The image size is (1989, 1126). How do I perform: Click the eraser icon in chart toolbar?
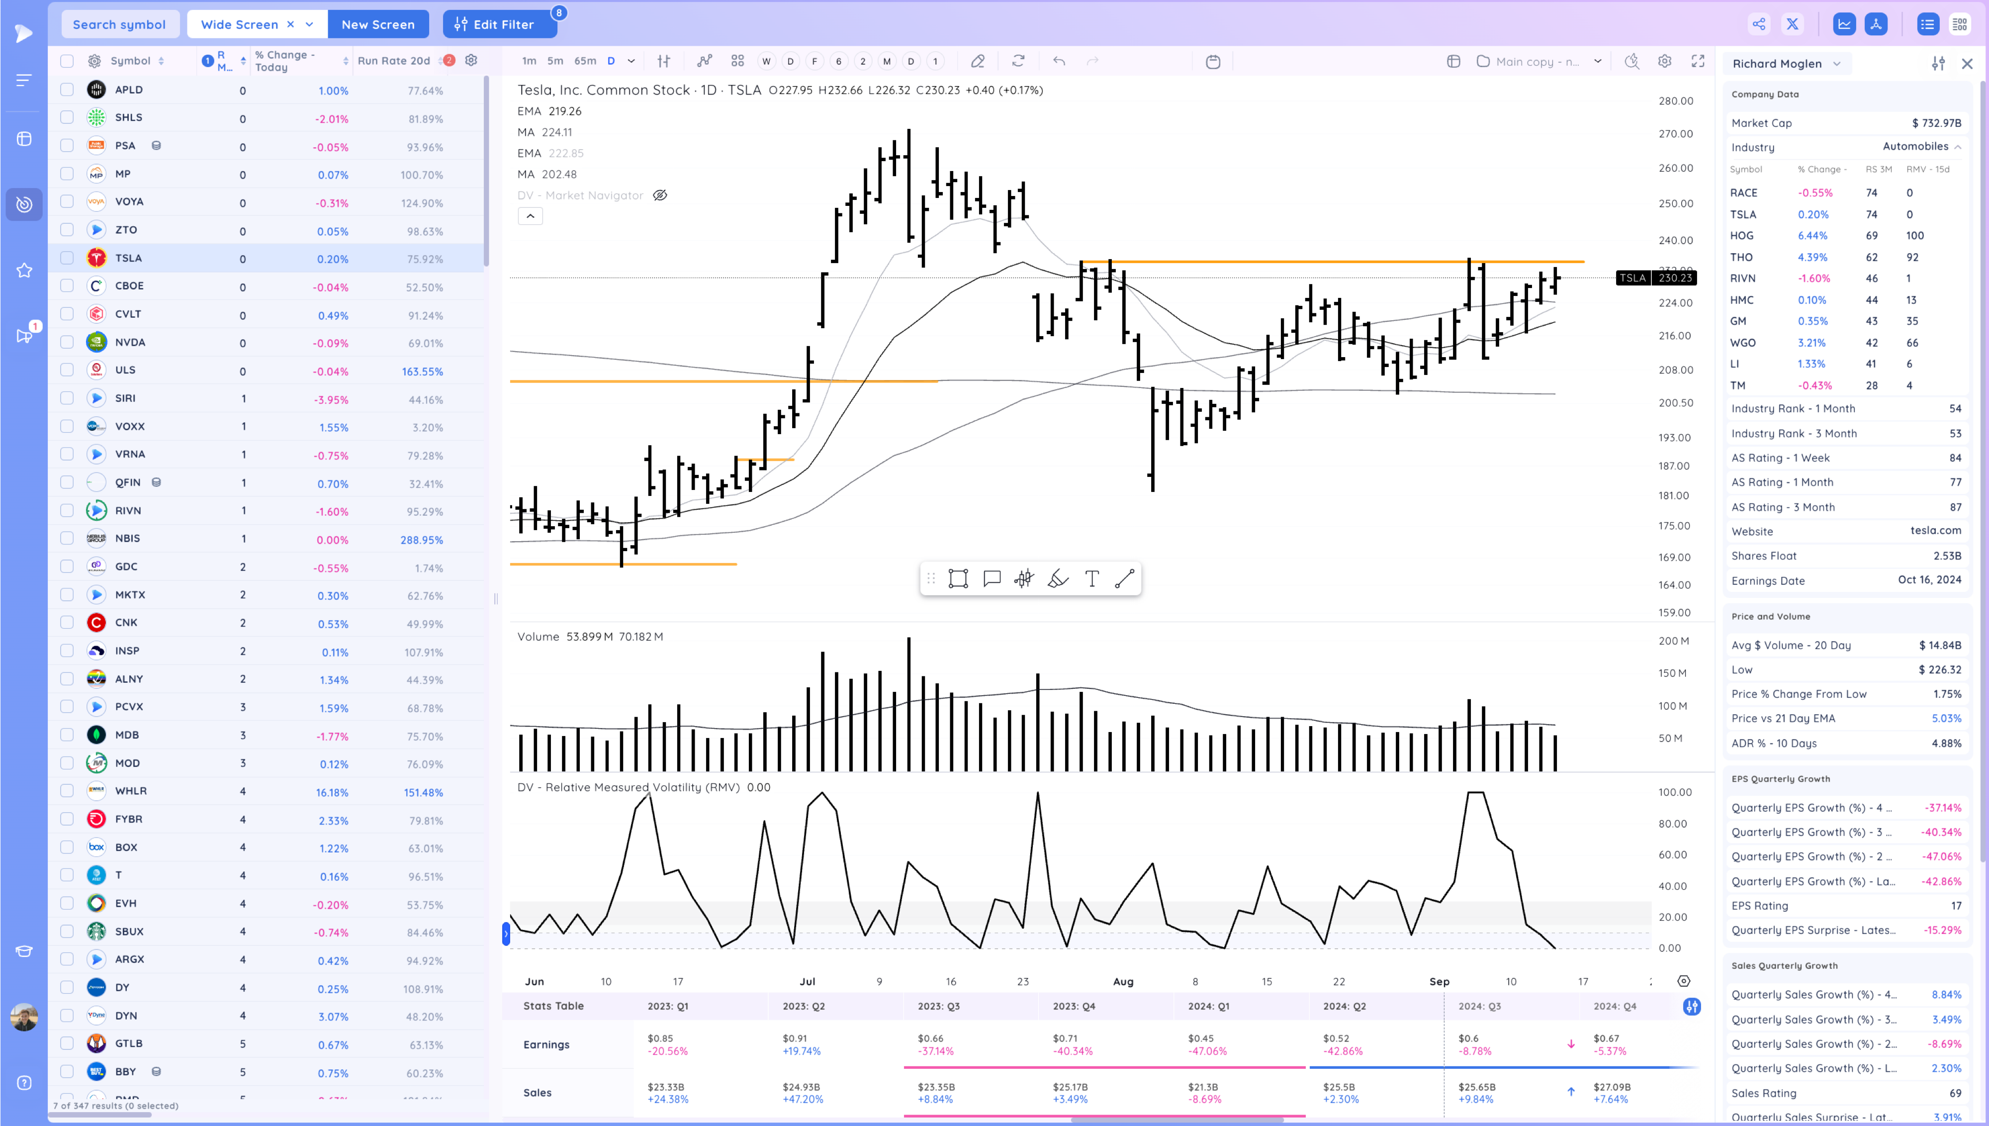978,61
